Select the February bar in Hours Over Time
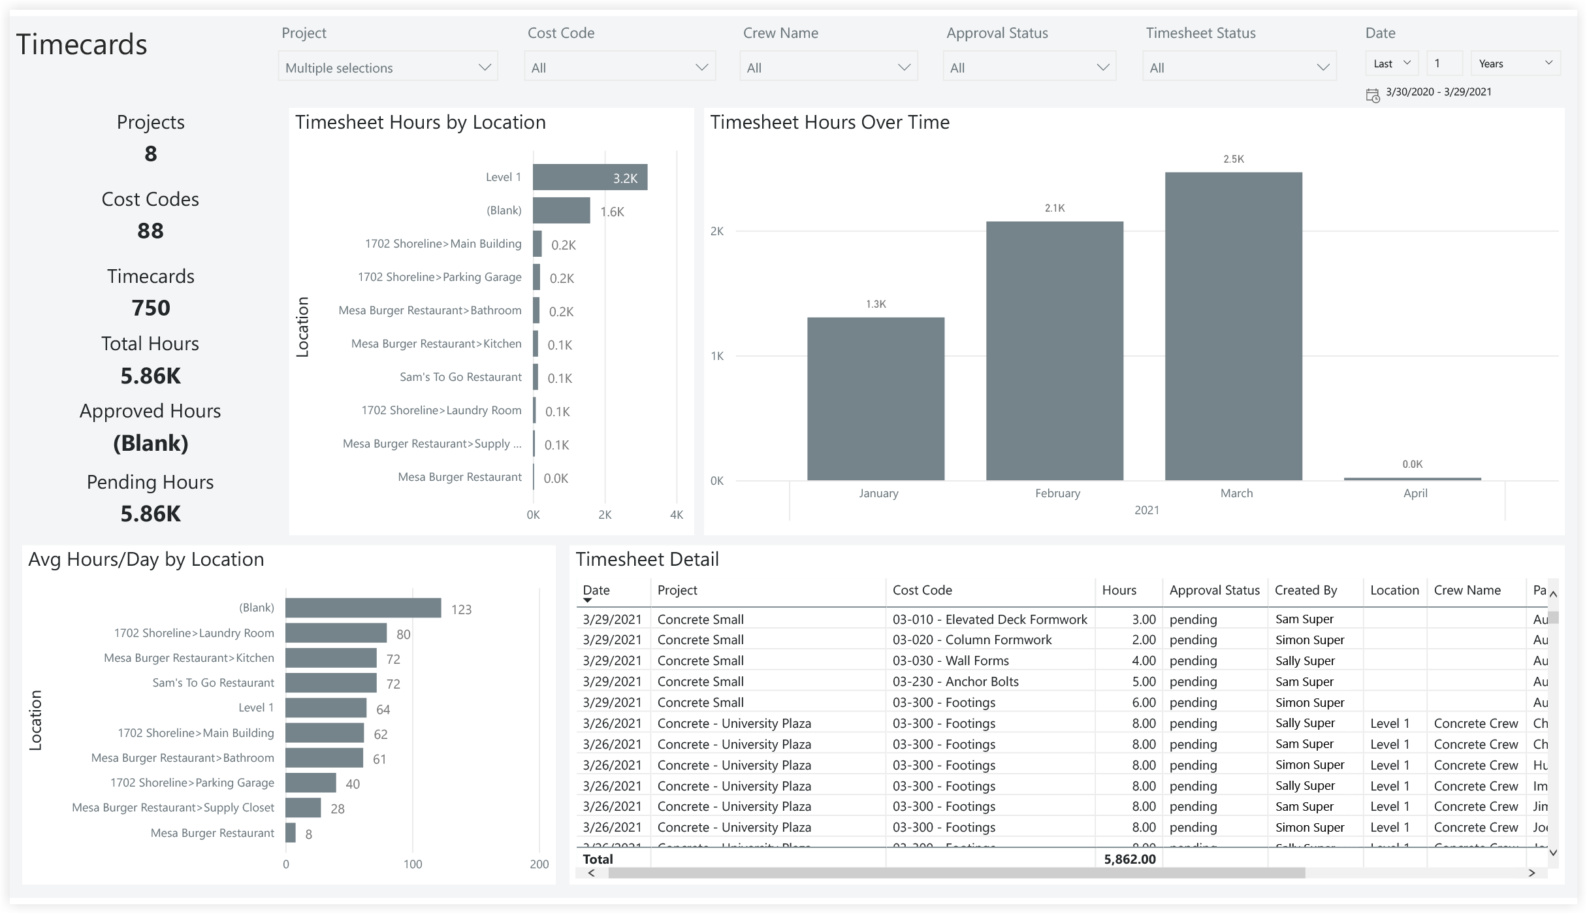This screenshot has height=914, width=1587. (x=1055, y=351)
